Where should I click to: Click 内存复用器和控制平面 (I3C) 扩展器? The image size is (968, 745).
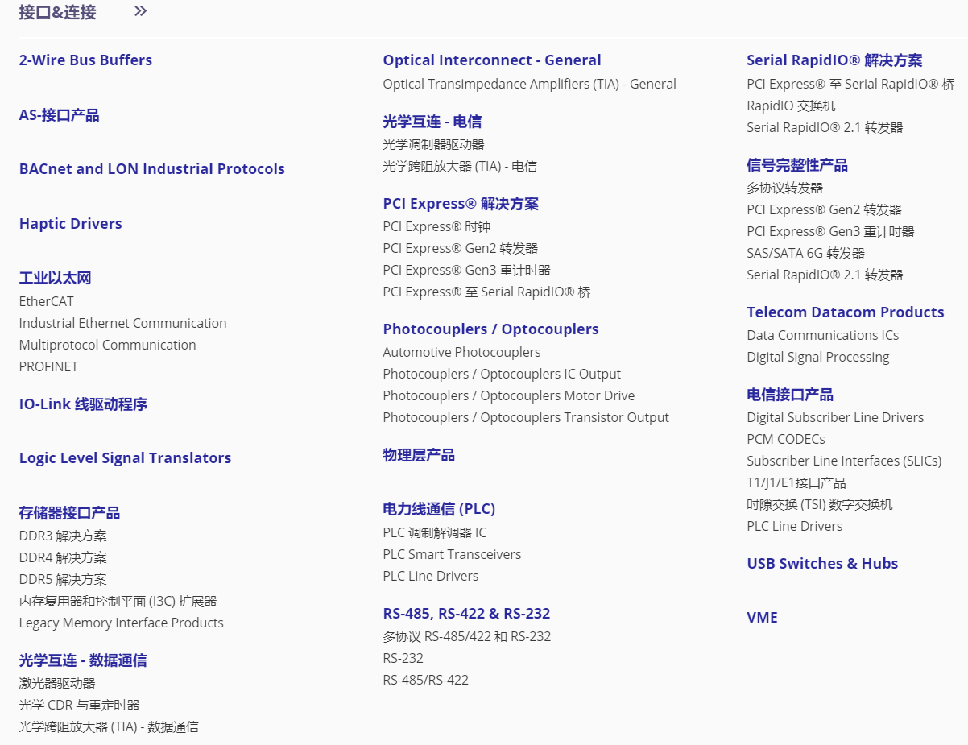pyautogui.click(x=118, y=602)
